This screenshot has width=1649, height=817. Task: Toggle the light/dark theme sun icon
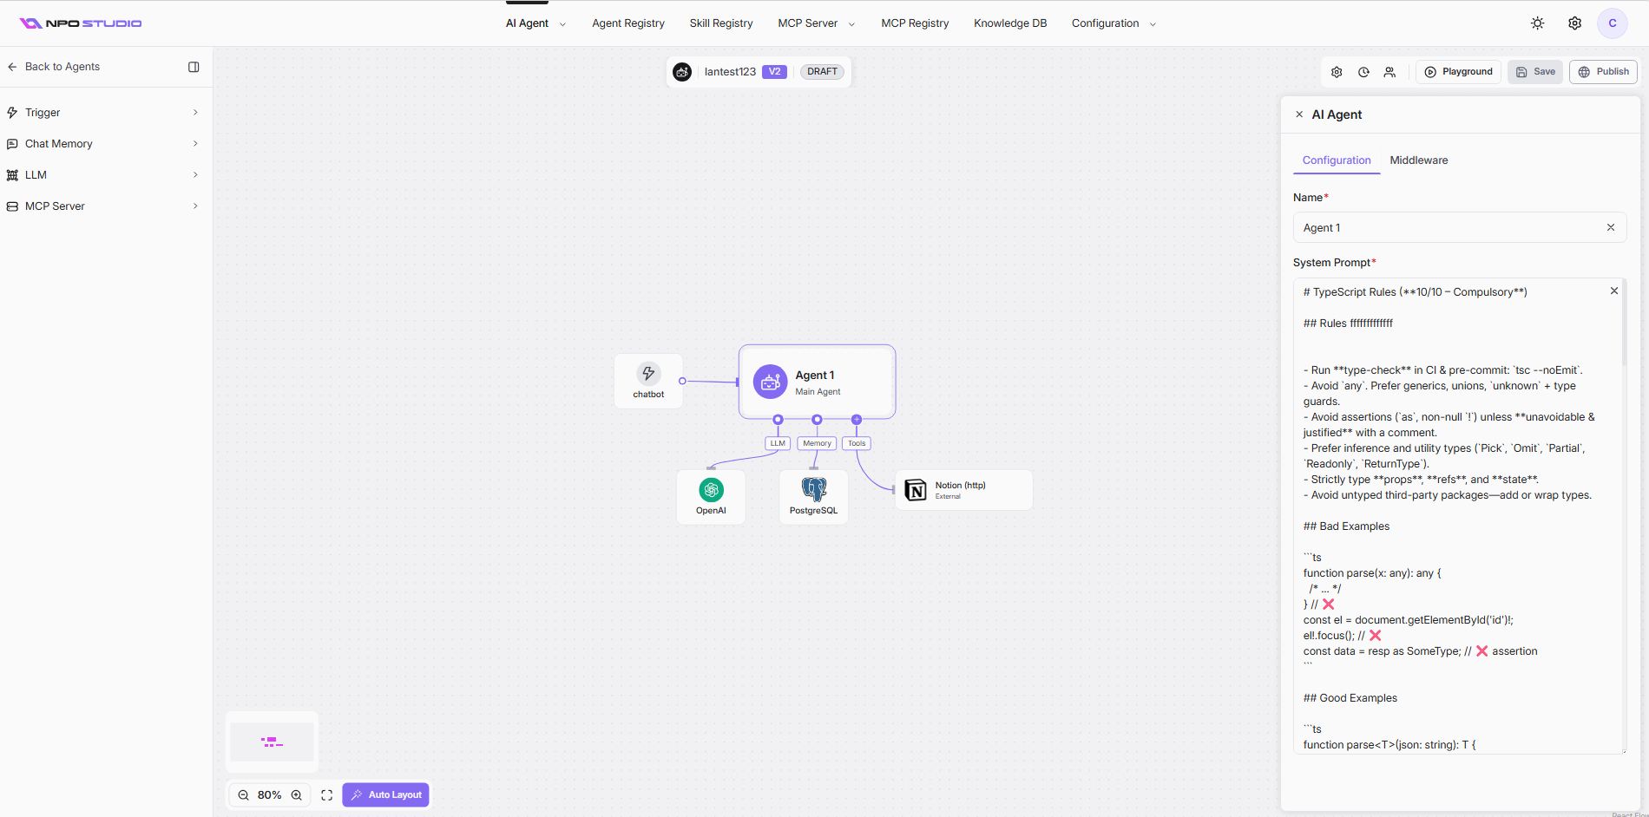(1537, 23)
